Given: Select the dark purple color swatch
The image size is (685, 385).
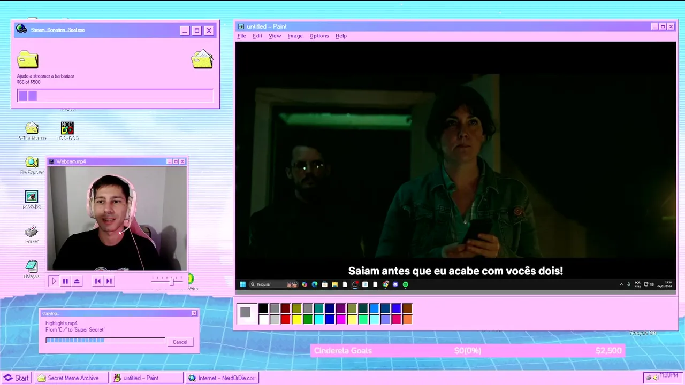Looking at the screenshot, I should coord(341,308).
